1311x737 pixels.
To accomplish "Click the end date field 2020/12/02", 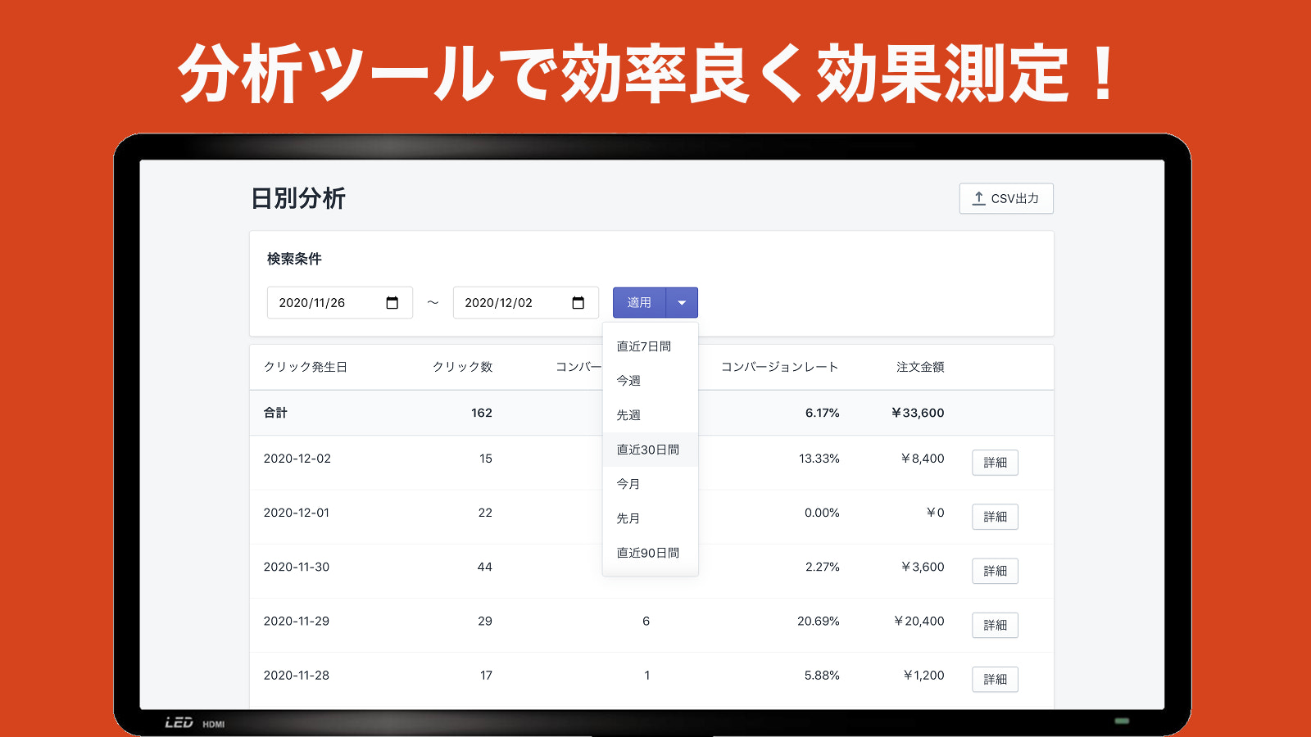I will [x=510, y=303].
